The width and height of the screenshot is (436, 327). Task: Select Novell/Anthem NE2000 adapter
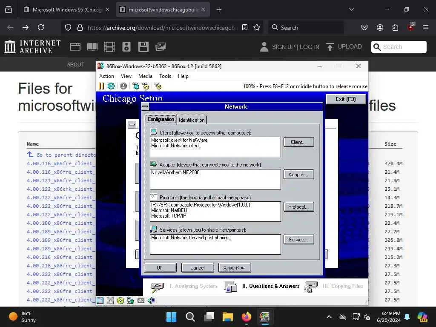pos(175,172)
